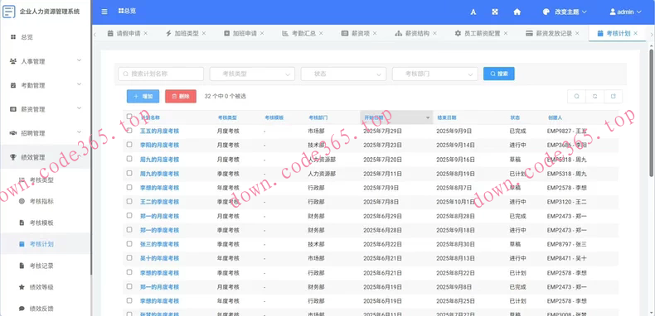Open the 郑一的月度考核 link dated 2025年6月29日

click(159, 216)
